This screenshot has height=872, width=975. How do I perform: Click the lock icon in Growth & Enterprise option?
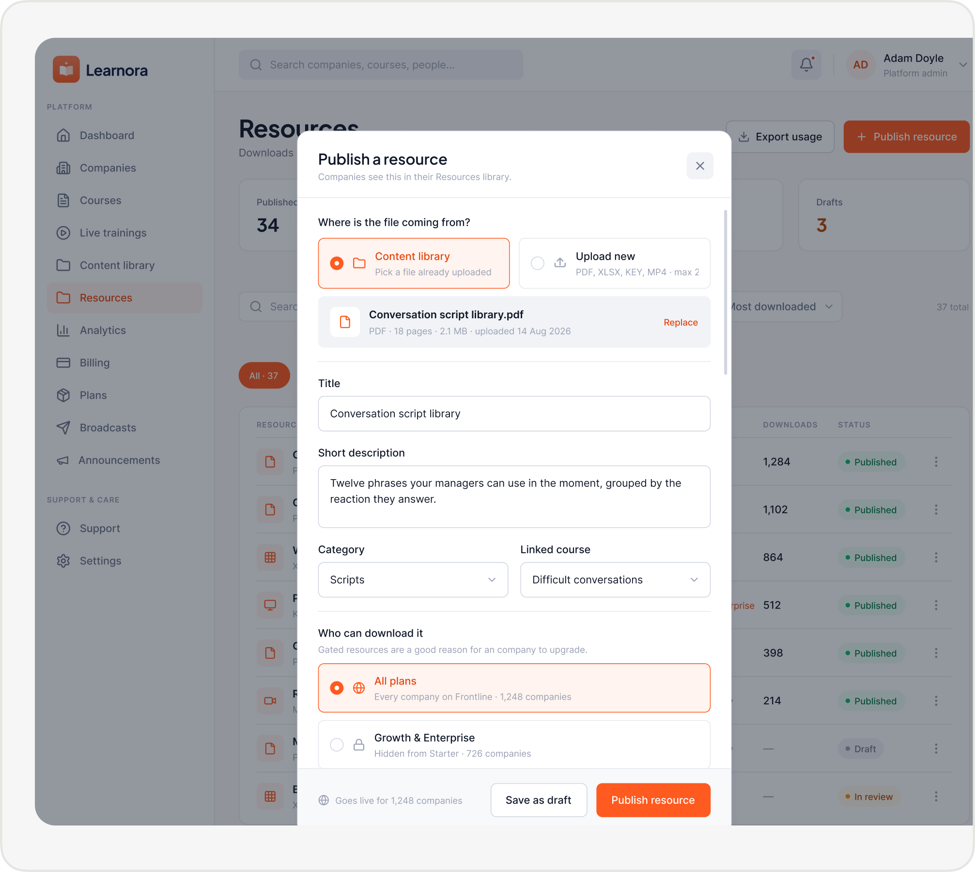pos(359,745)
